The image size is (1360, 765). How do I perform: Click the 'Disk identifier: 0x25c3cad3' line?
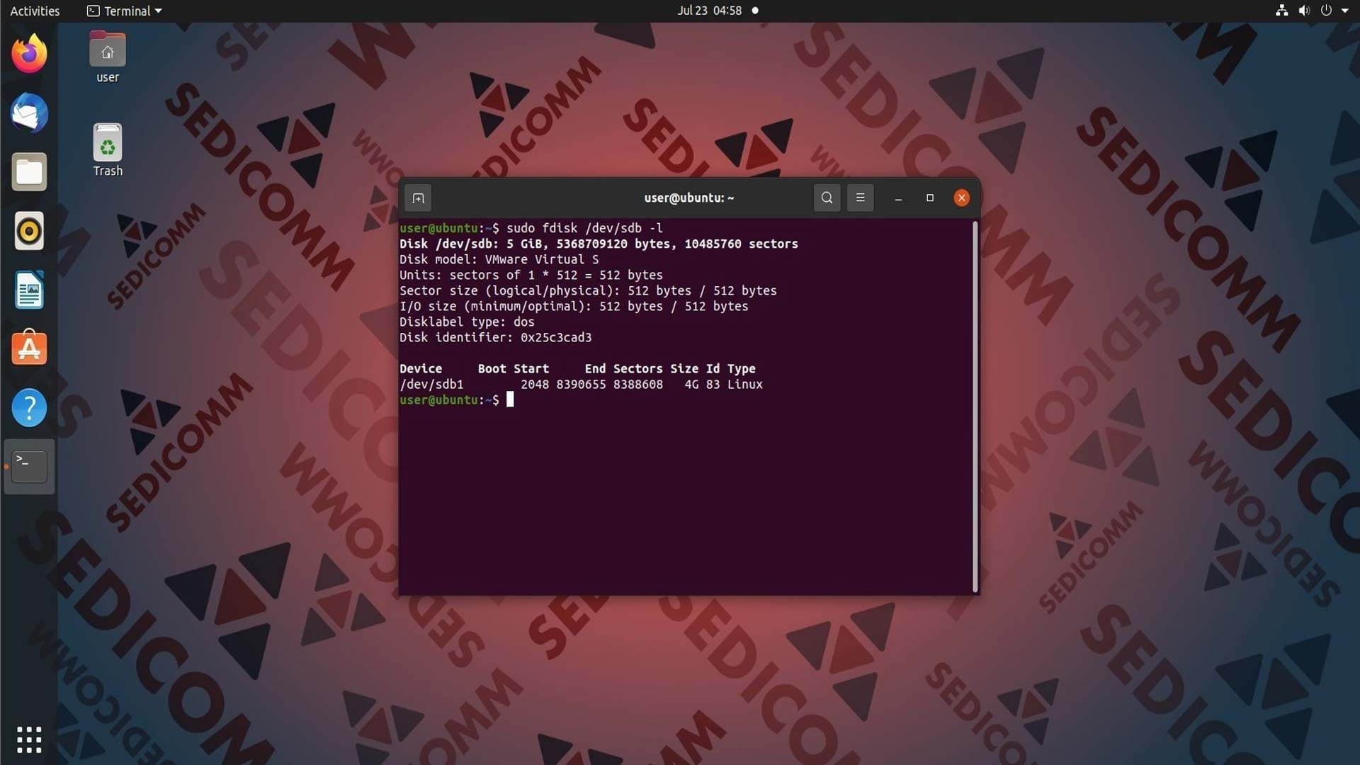pos(495,337)
